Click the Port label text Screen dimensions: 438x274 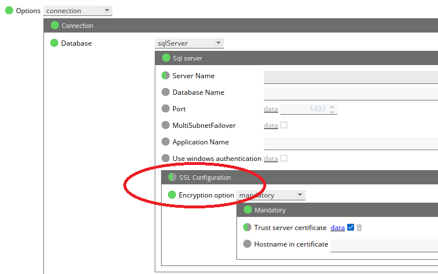point(179,109)
